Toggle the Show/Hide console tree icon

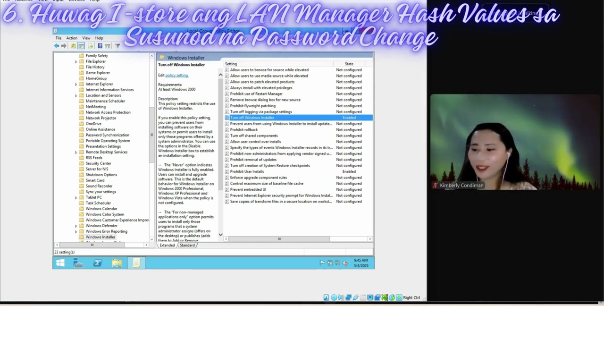(81, 46)
